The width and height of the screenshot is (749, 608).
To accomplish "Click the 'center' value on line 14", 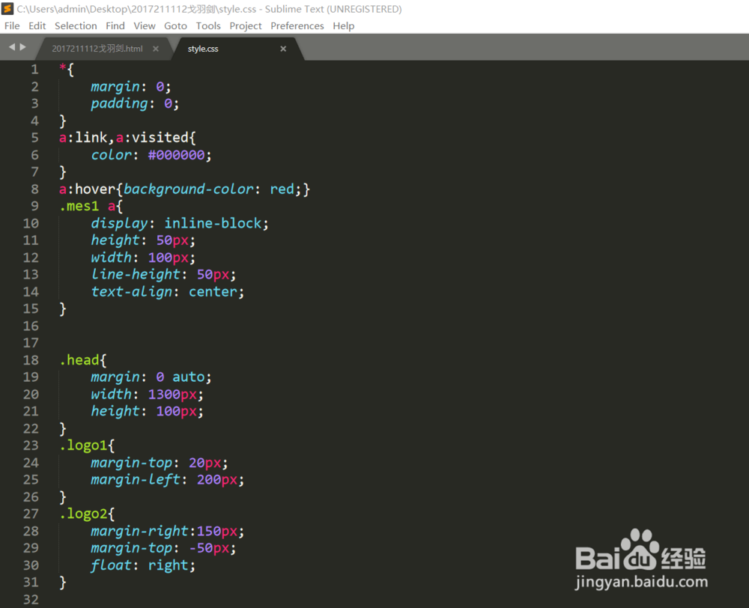I will (x=213, y=292).
